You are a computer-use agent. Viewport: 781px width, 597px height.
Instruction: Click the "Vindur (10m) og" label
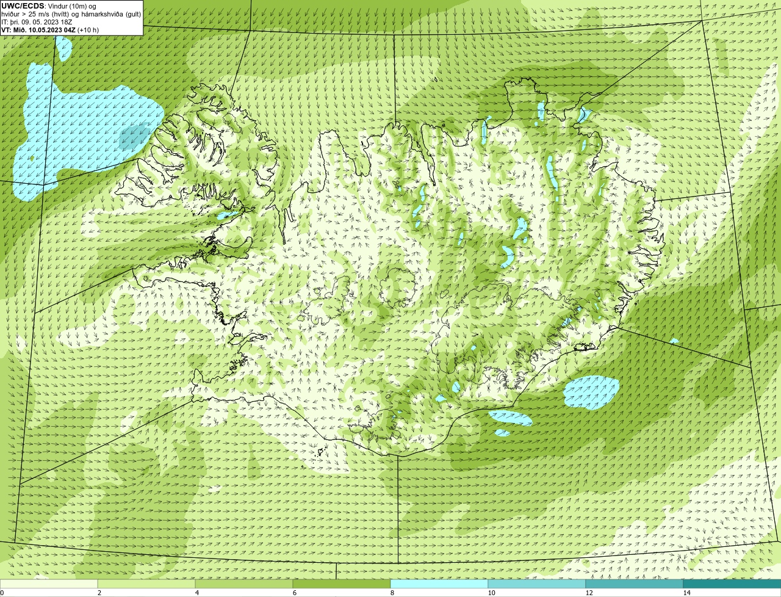(x=71, y=6)
